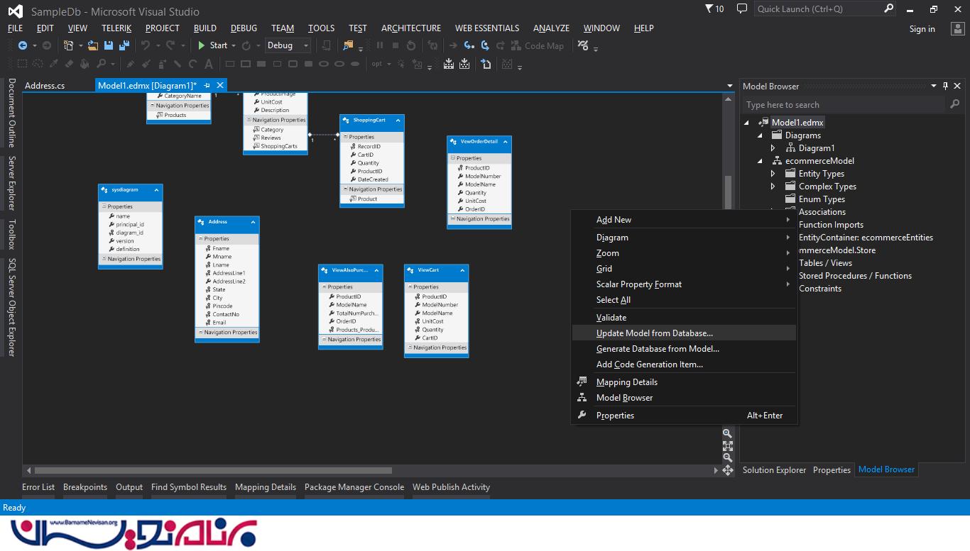The width and height of the screenshot is (970, 551).
Task: Switch to the Solution Explorer tab
Action: tap(774, 469)
